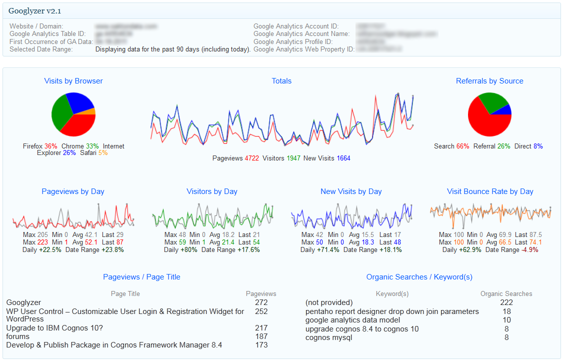Select the Firefox 36% legend entry
This screenshot has height=362, width=564.
click(40, 146)
